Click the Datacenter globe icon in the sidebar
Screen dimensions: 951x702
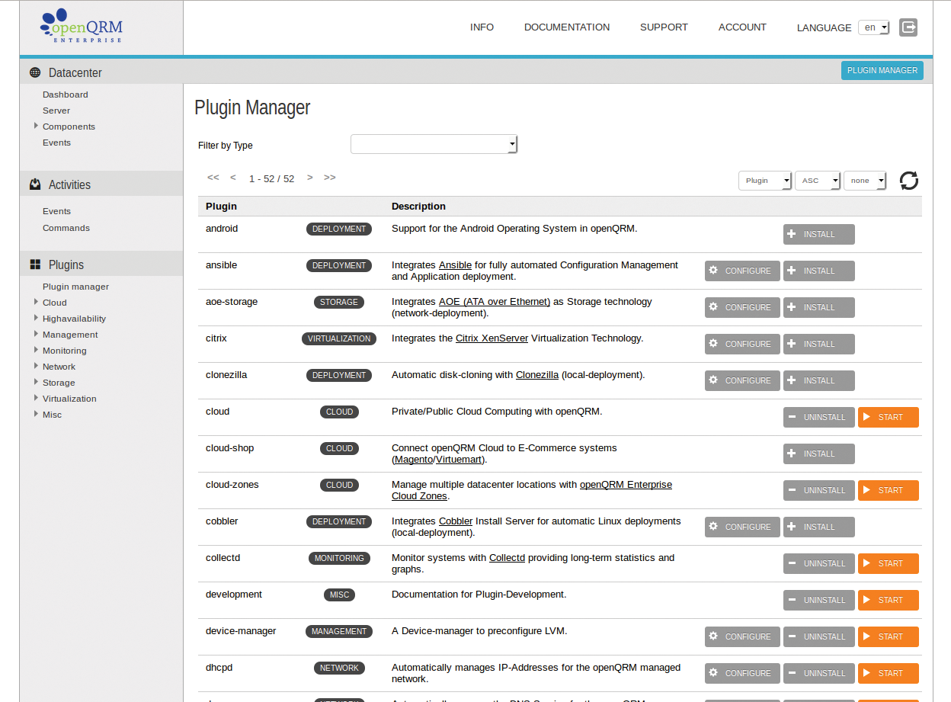(34, 72)
